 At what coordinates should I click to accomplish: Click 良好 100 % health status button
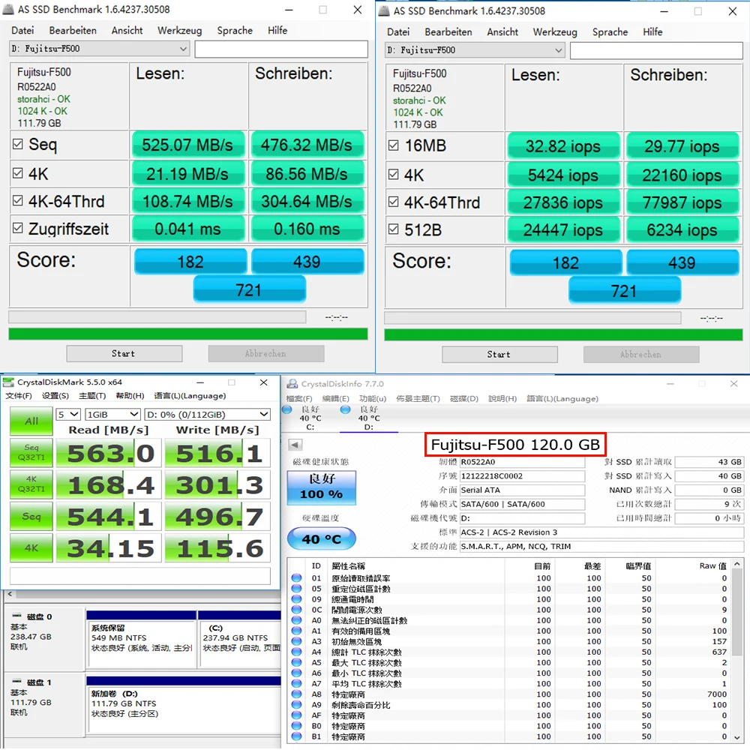click(x=322, y=487)
